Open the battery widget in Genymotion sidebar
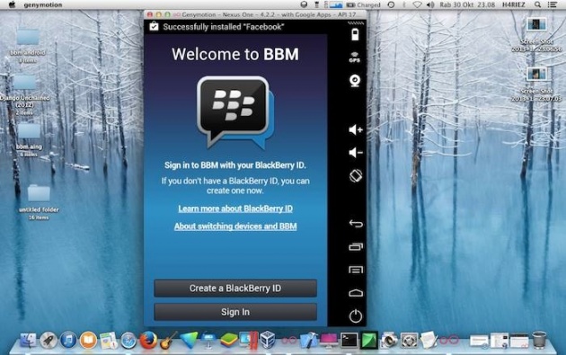 click(x=355, y=35)
